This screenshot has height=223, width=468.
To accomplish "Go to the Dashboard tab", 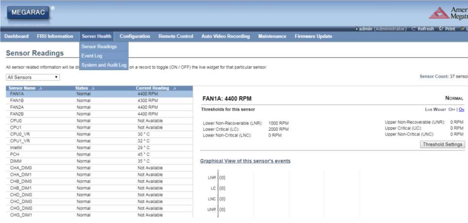I will (16, 36).
